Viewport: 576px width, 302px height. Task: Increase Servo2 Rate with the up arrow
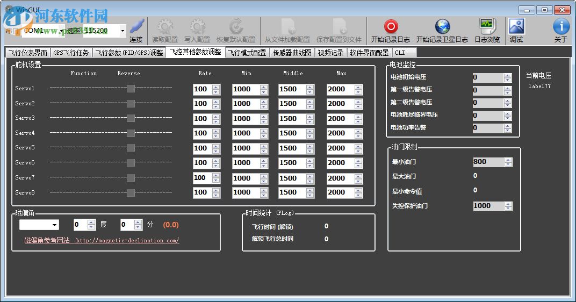coord(216,102)
